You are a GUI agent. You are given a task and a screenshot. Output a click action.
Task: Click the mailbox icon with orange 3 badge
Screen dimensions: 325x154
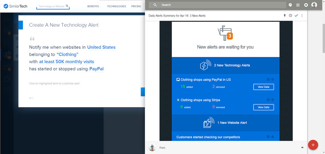[x=225, y=33]
